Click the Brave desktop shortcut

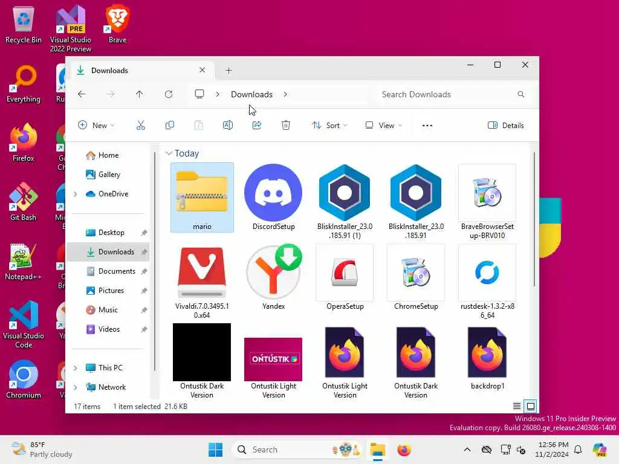coord(117,25)
